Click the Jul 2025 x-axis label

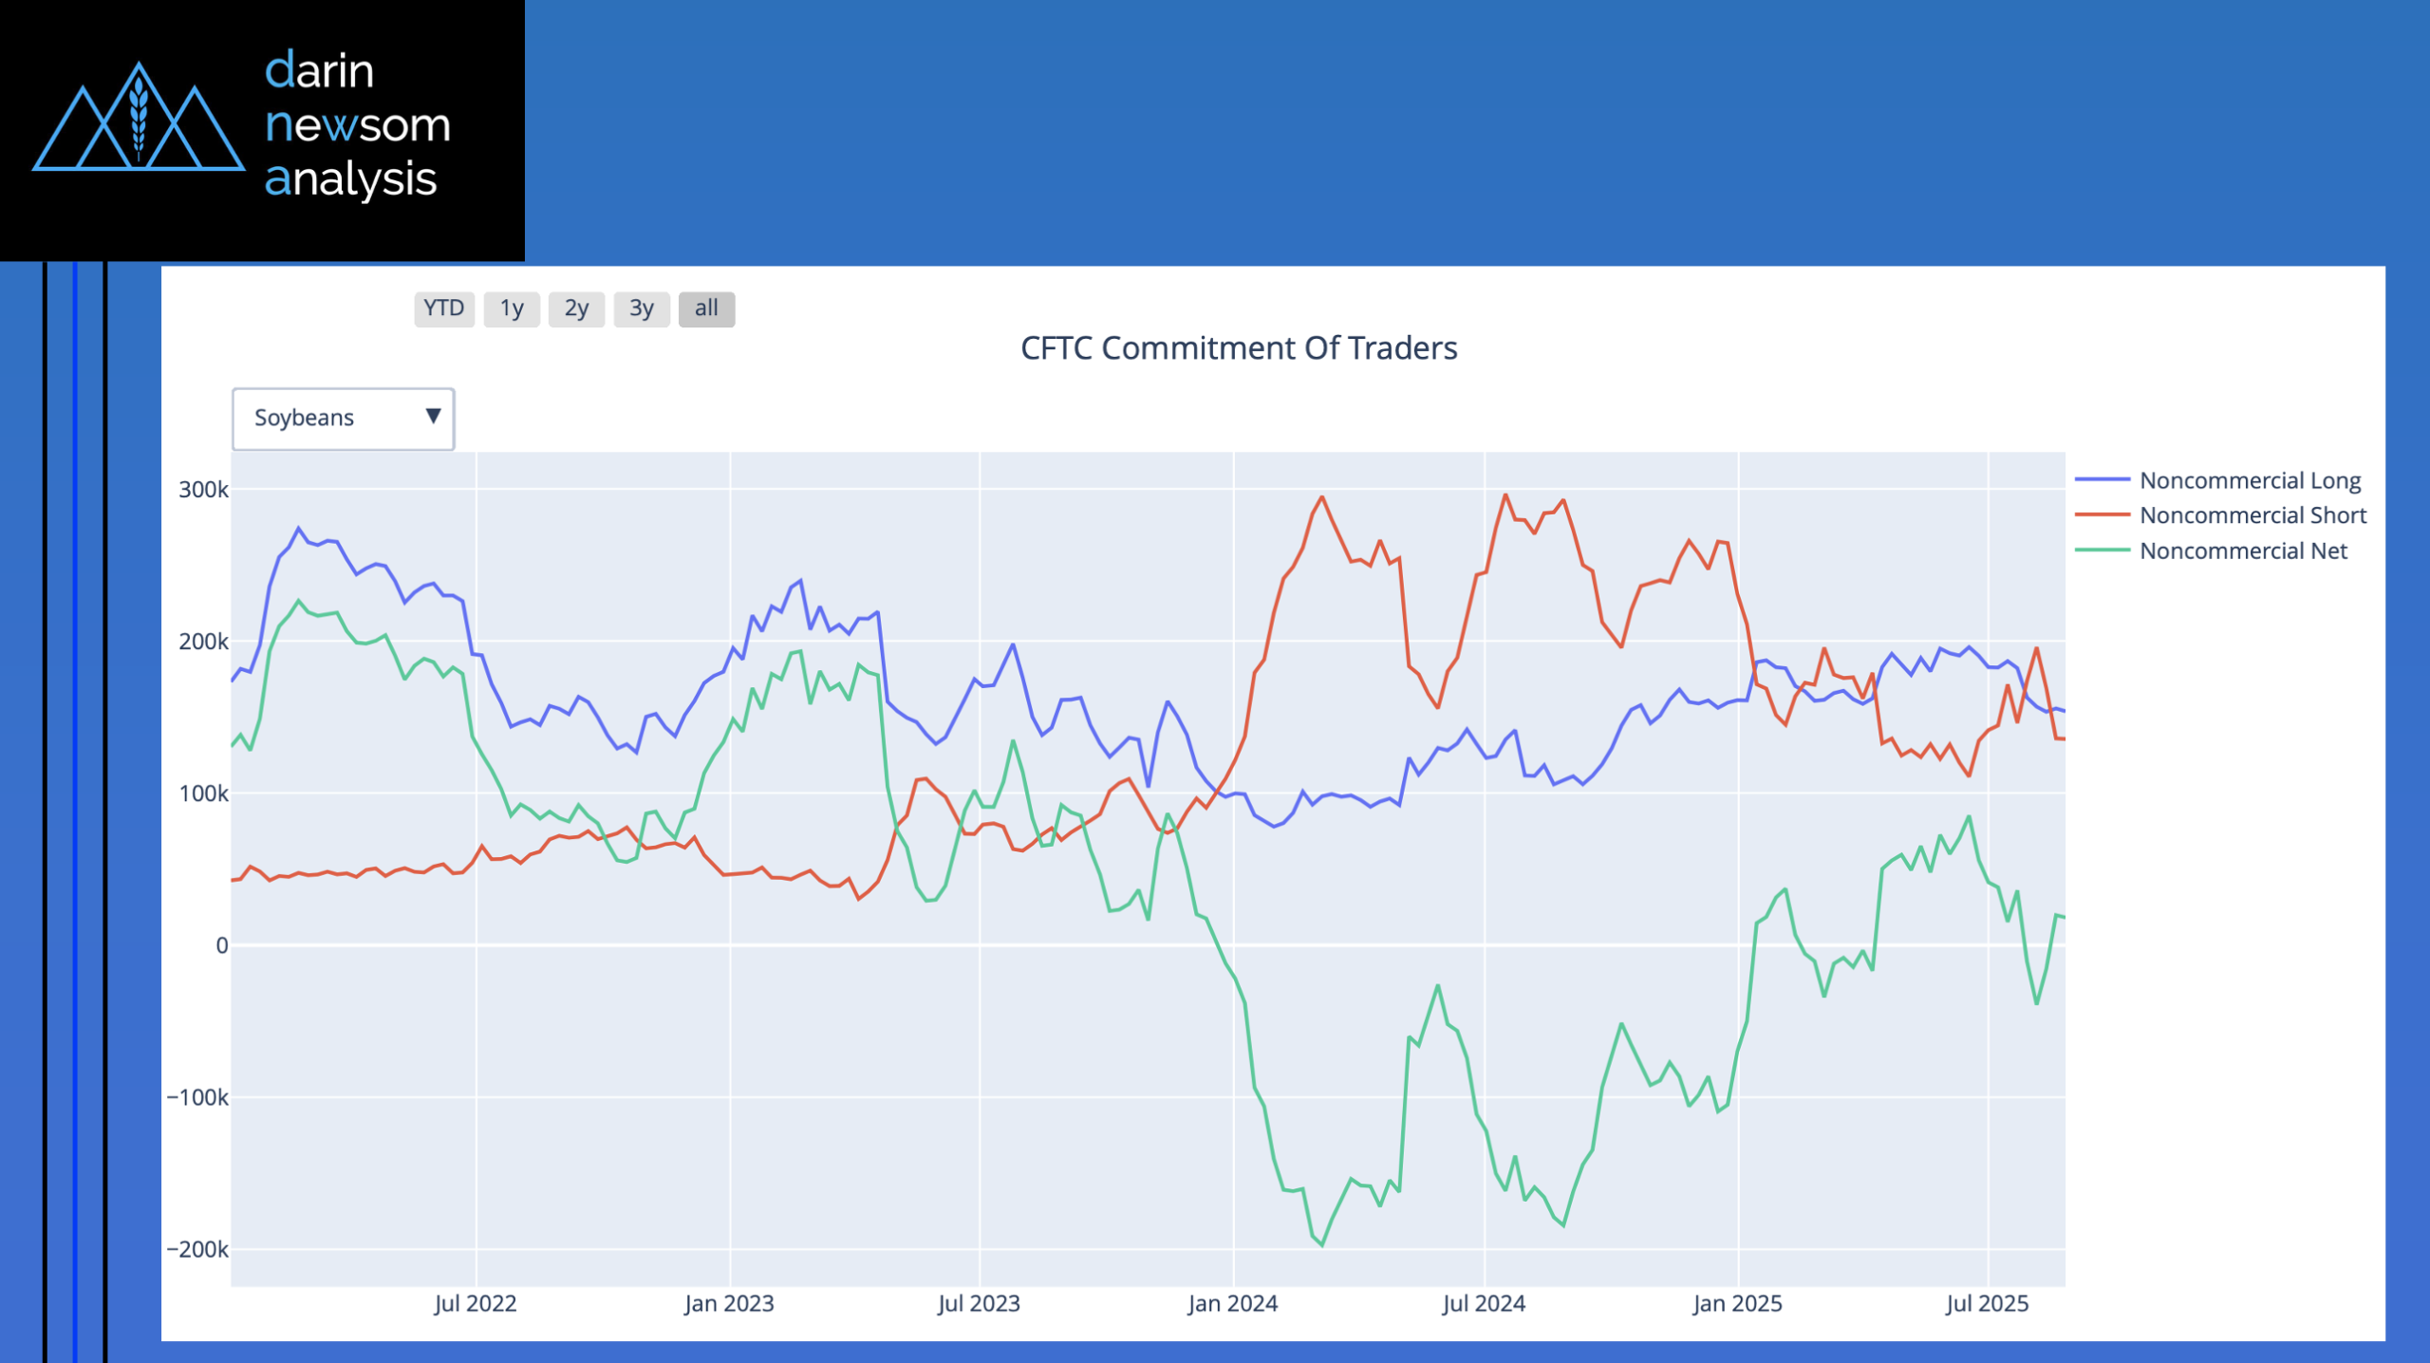coord(1987,1304)
